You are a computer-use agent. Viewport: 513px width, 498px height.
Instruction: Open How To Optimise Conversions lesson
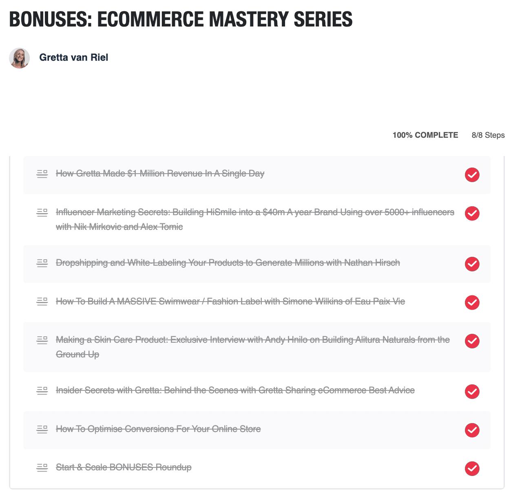pos(158,429)
